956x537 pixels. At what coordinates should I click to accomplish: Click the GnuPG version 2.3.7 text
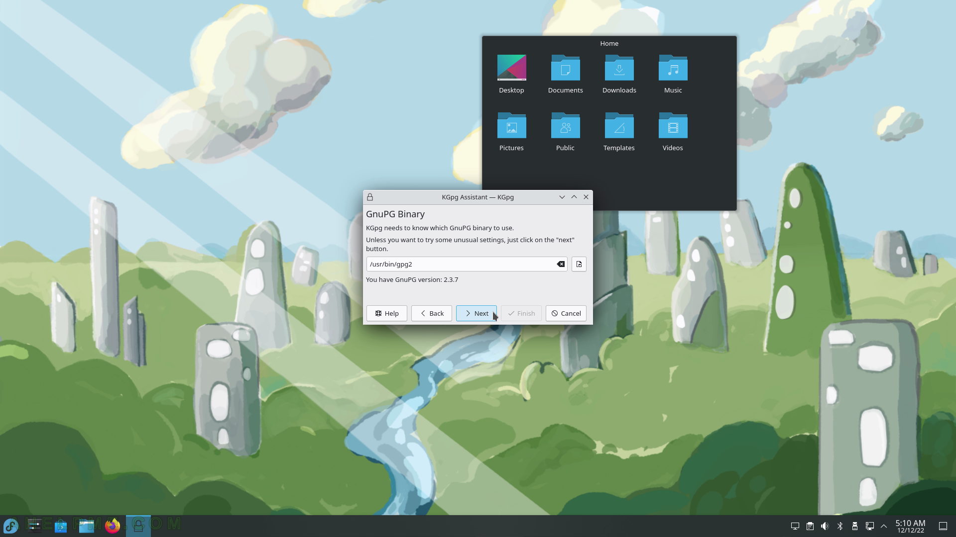coord(412,280)
